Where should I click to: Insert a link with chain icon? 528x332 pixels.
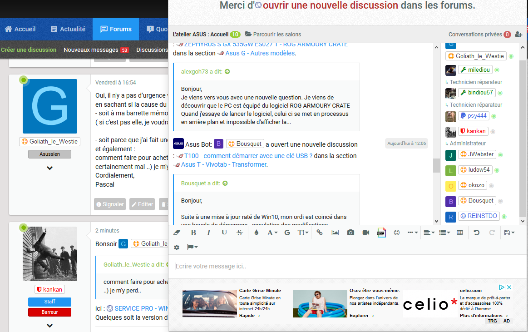point(320,233)
